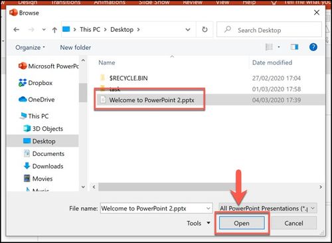Viewport: 332px width, 243px height.
Task: Select Welcome to PowerPoint 2.pptx file
Action: (151, 100)
